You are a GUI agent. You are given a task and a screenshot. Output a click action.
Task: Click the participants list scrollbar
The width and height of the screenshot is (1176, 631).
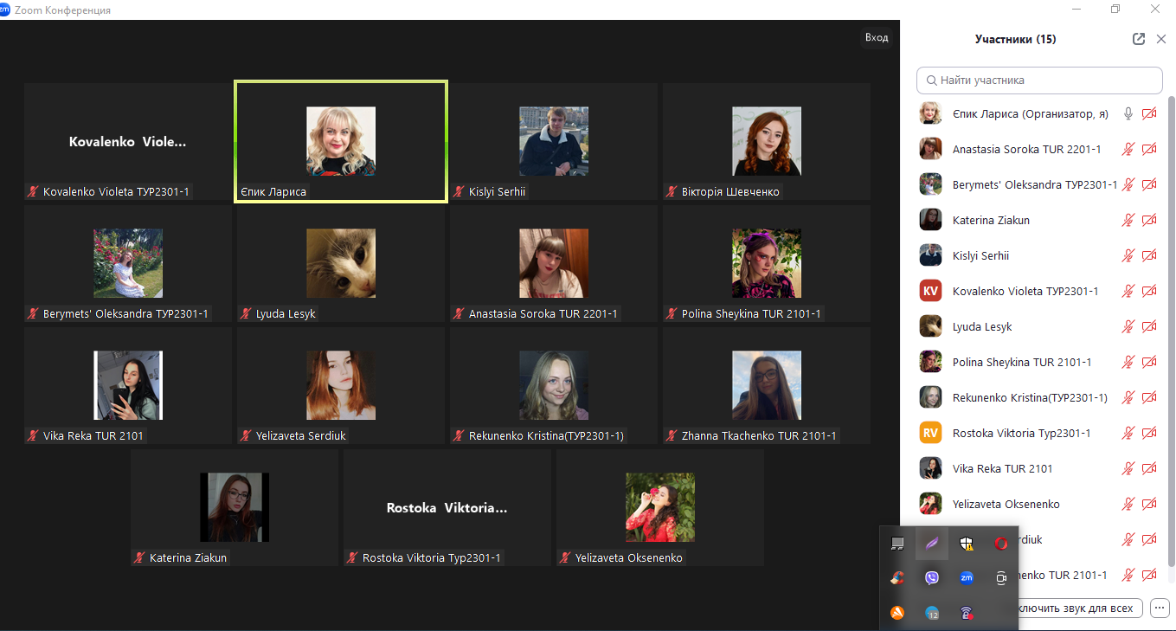click(x=1171, y=346)
